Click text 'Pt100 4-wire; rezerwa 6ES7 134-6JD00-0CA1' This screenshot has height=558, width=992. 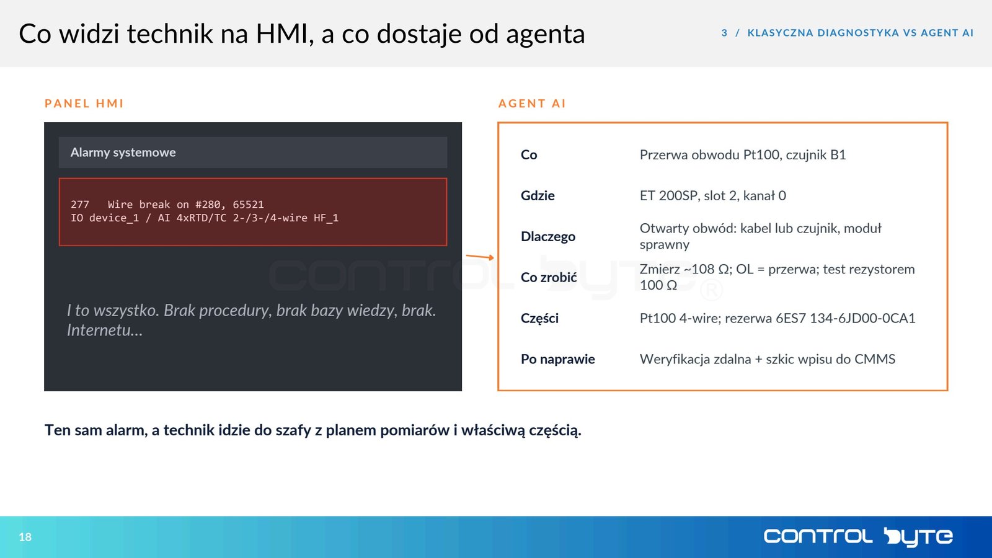pos(777,319)
